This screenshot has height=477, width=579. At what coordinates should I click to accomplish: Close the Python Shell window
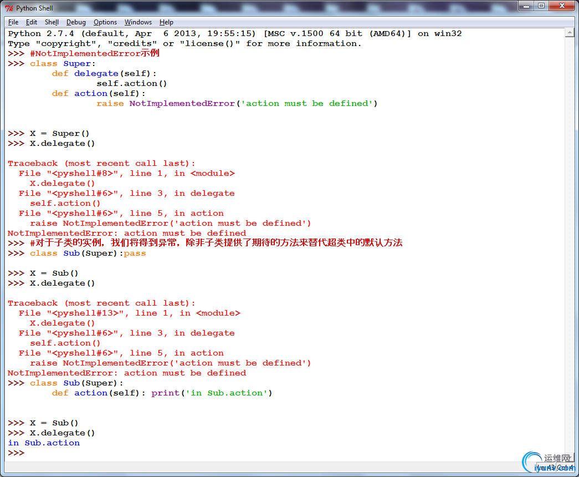(562, 6)
